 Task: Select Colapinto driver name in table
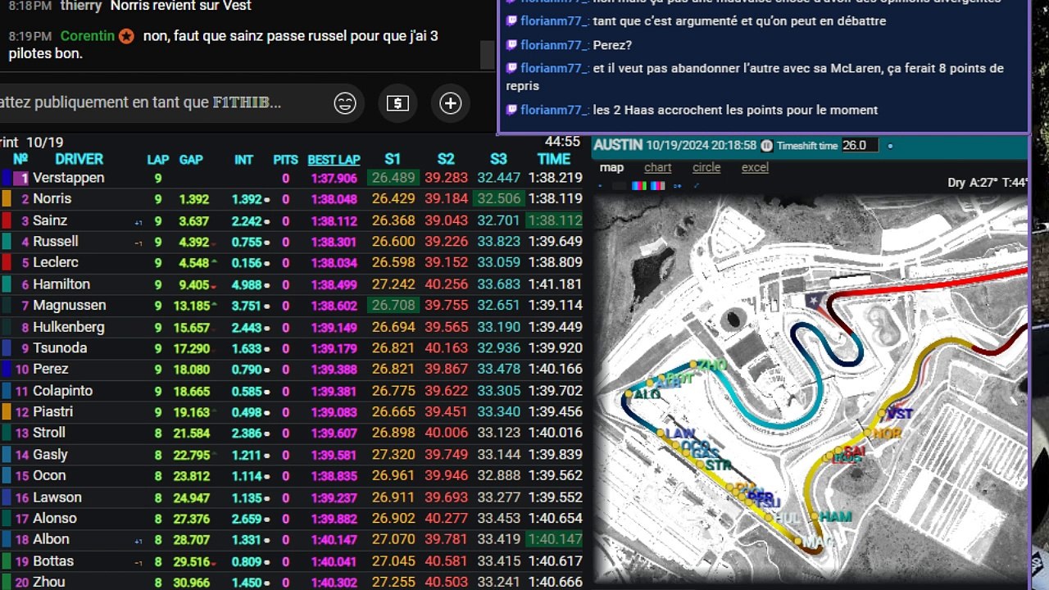[x=63, y=391]
